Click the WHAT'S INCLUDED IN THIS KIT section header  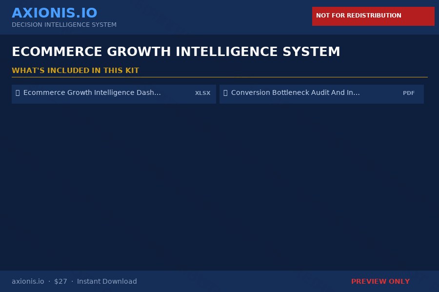[76, 71]
